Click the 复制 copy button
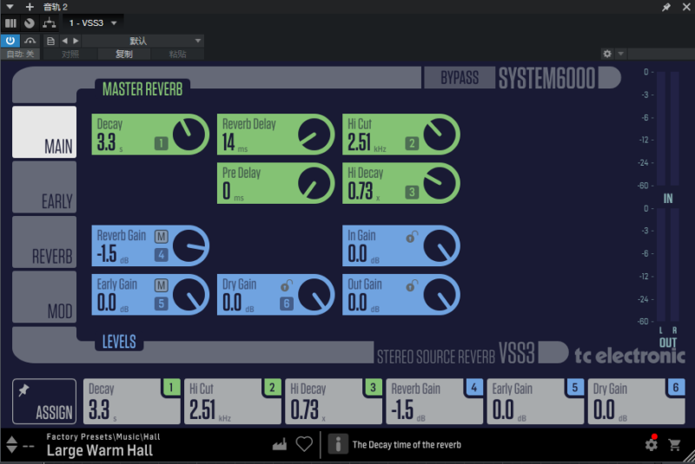 [124, 54]
